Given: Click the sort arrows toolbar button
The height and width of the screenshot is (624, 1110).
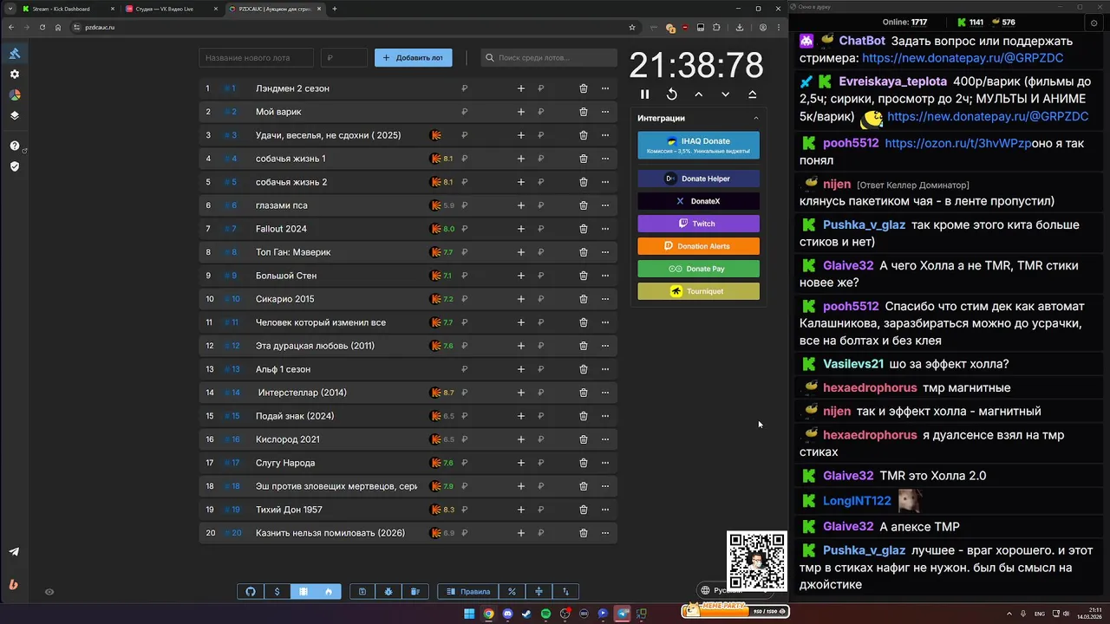Looking at the screenshot, I should (565, 592).
